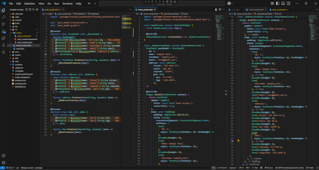Expand the windows folder
Screen dimensions: 319x170
click(18, 64)
